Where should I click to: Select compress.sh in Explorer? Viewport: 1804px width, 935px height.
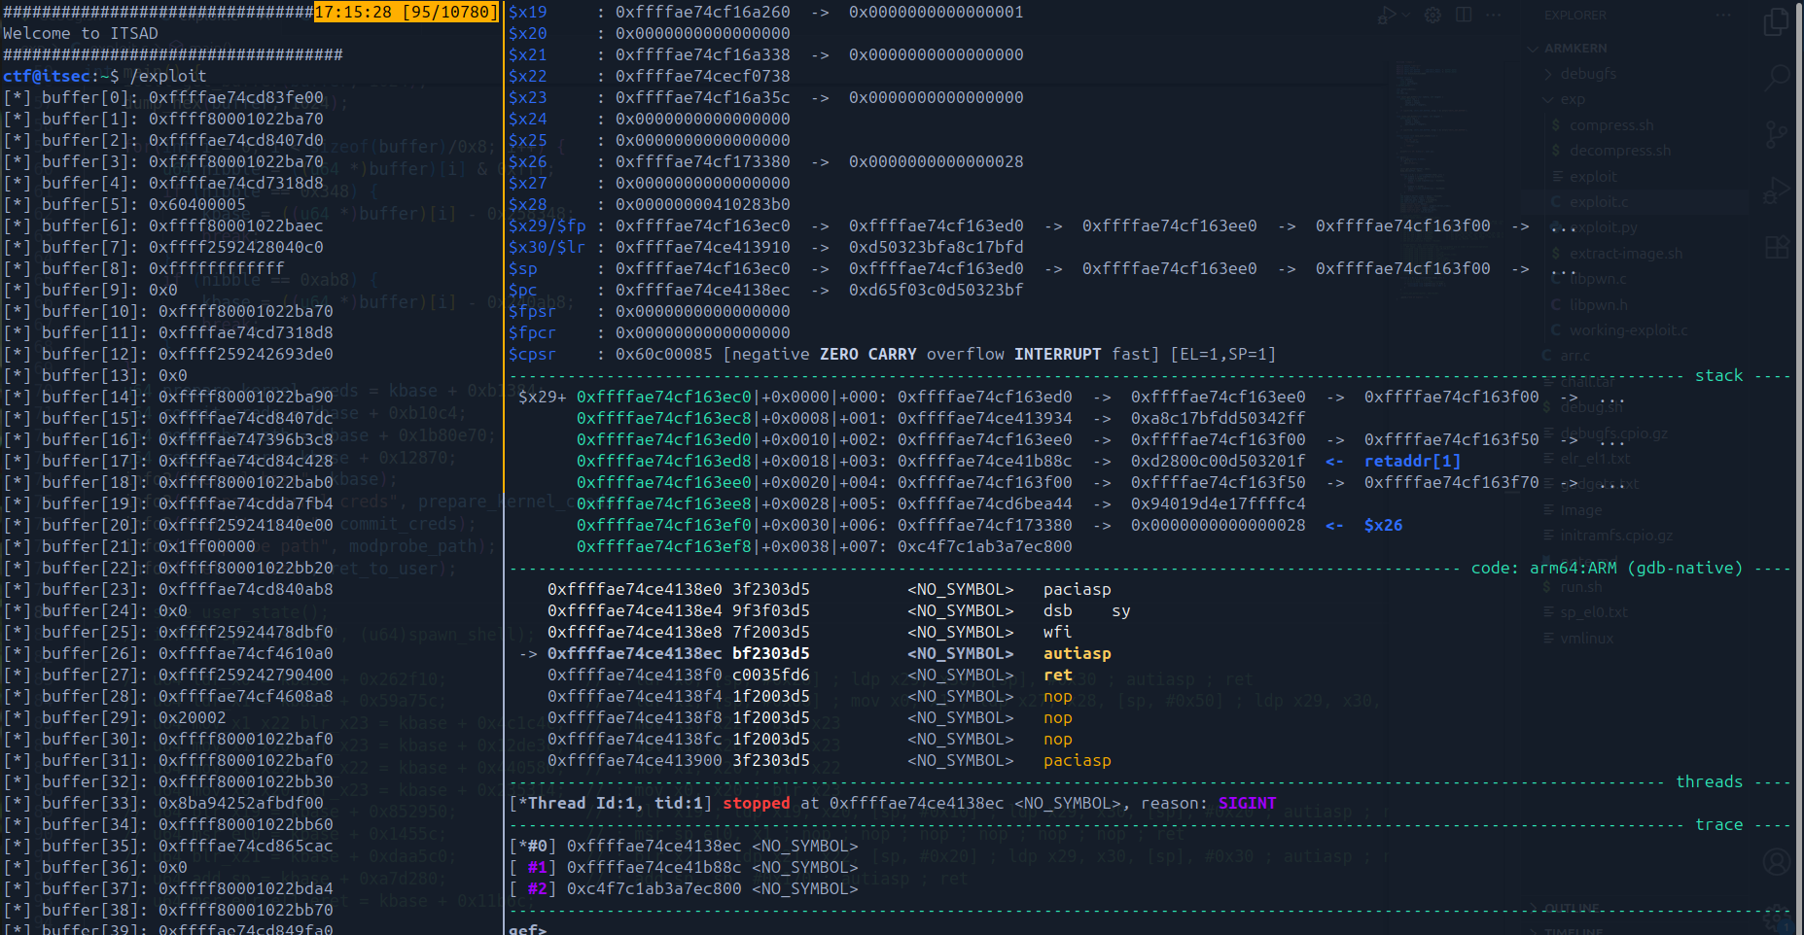[x=1610, y=125]
